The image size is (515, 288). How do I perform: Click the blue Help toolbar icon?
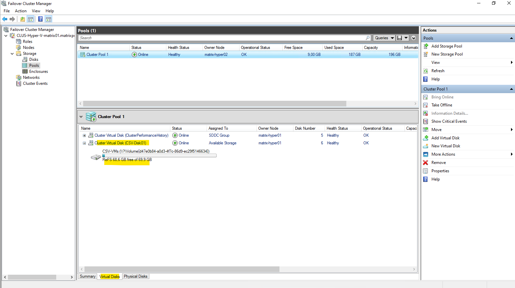(40, 19)
